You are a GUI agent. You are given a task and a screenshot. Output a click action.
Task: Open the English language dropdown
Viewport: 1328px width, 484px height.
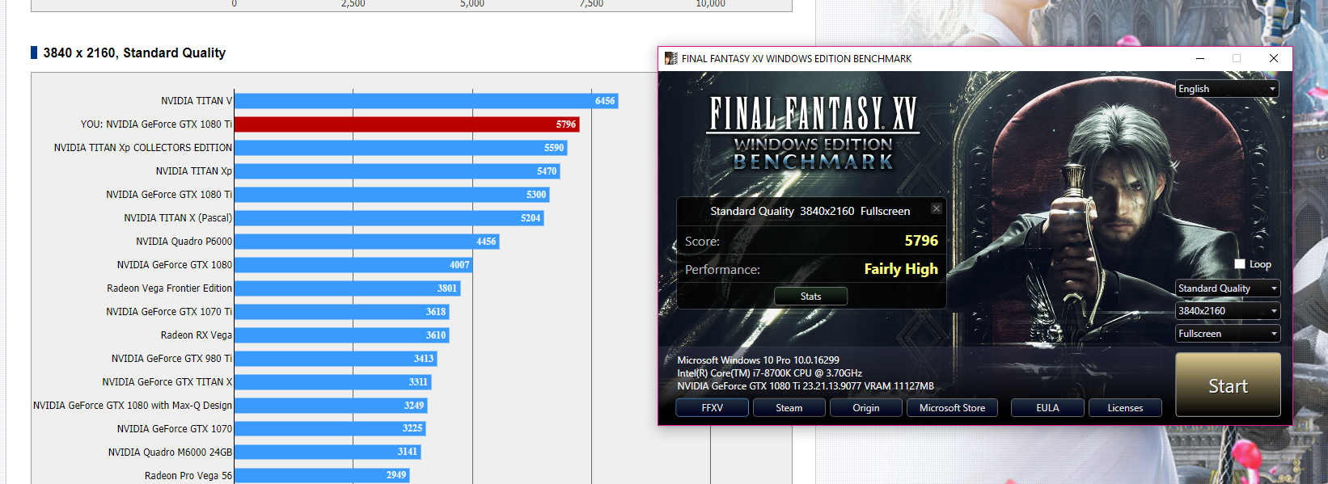coord(1227,89)
